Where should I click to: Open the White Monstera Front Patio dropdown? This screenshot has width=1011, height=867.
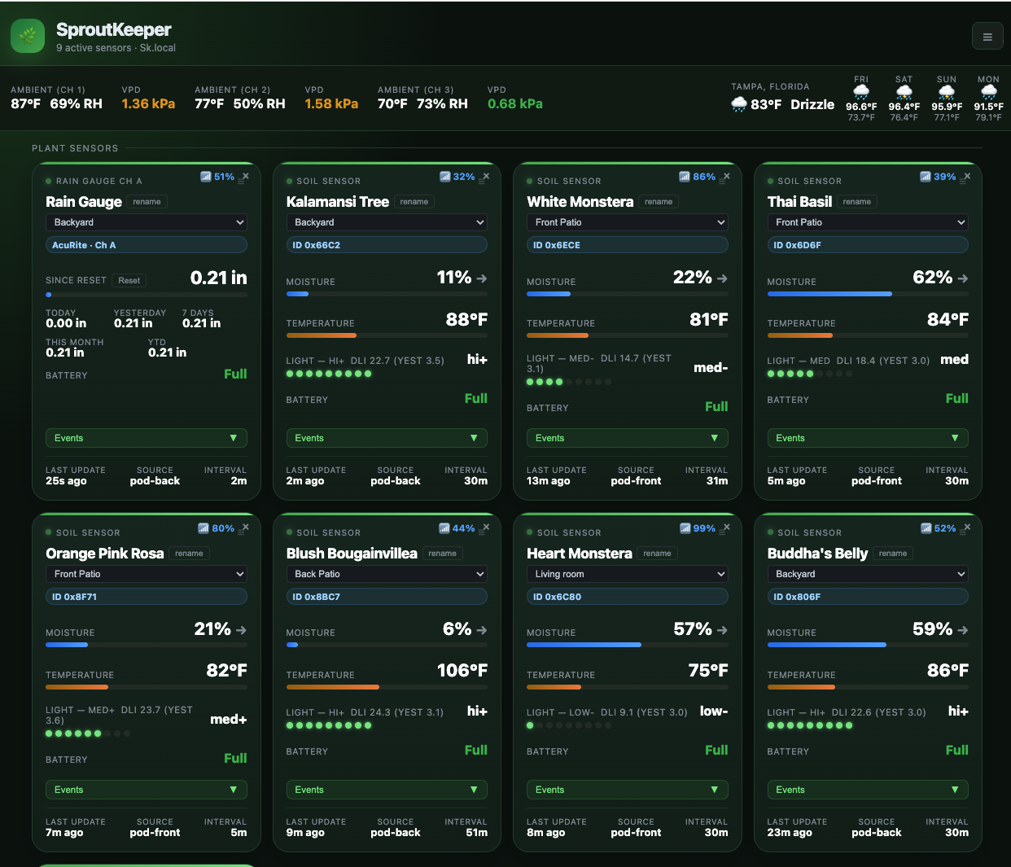[x=628, y=222]
